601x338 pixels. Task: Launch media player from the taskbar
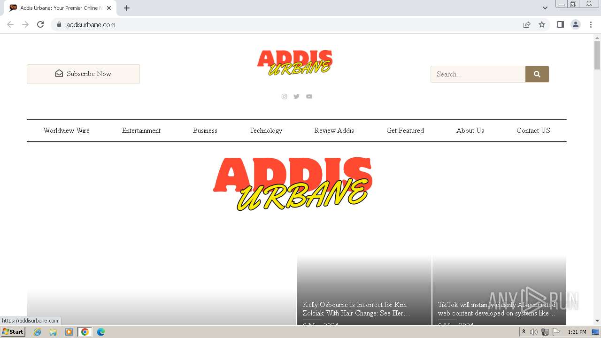click(69, 332)
